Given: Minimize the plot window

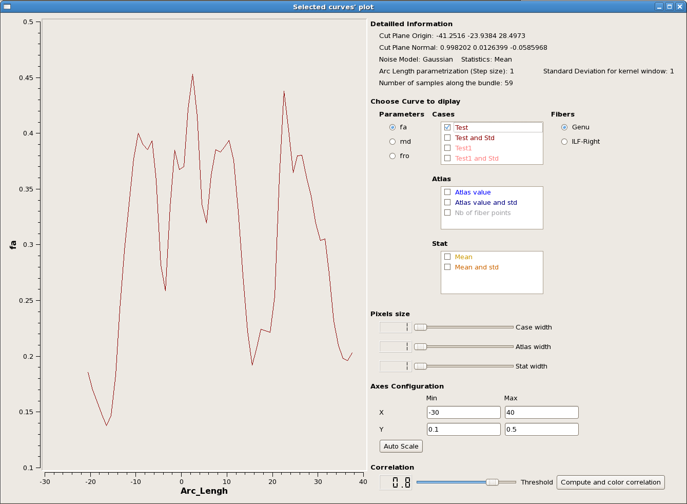Looking at the screenshot, I should point(660,7).
